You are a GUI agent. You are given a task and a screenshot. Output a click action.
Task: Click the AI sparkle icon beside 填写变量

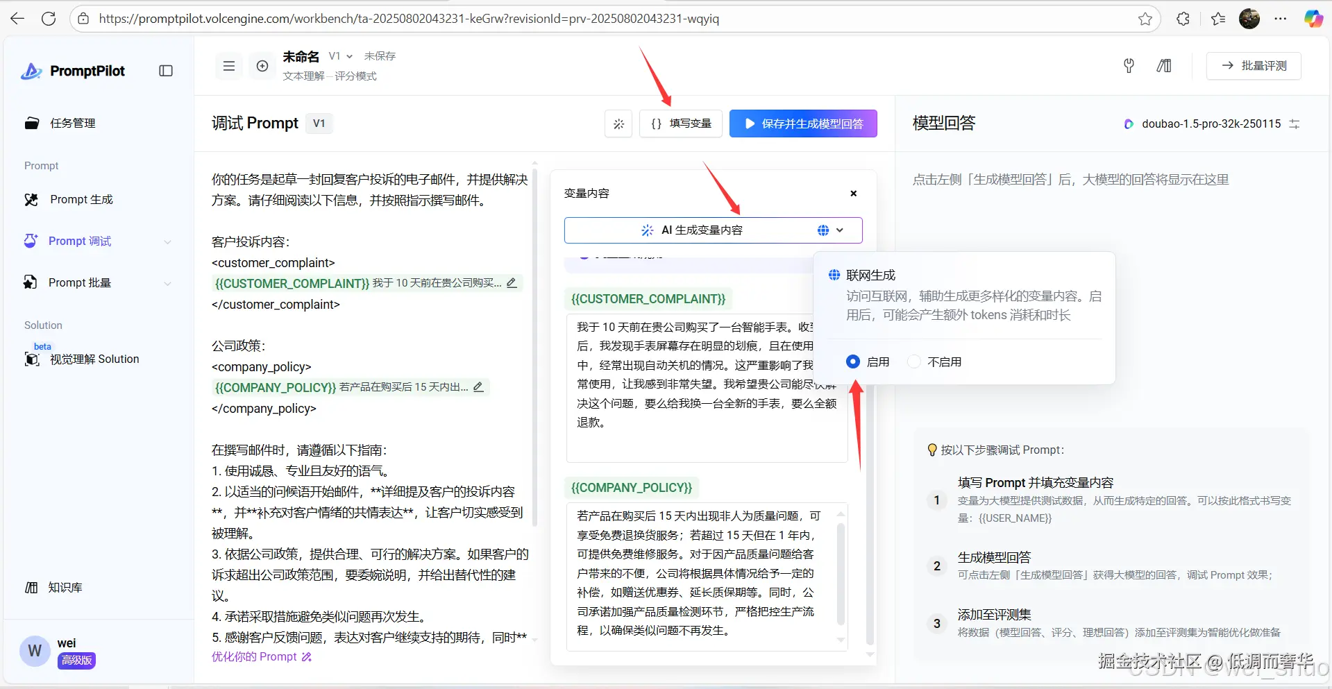tap(618, 124)
